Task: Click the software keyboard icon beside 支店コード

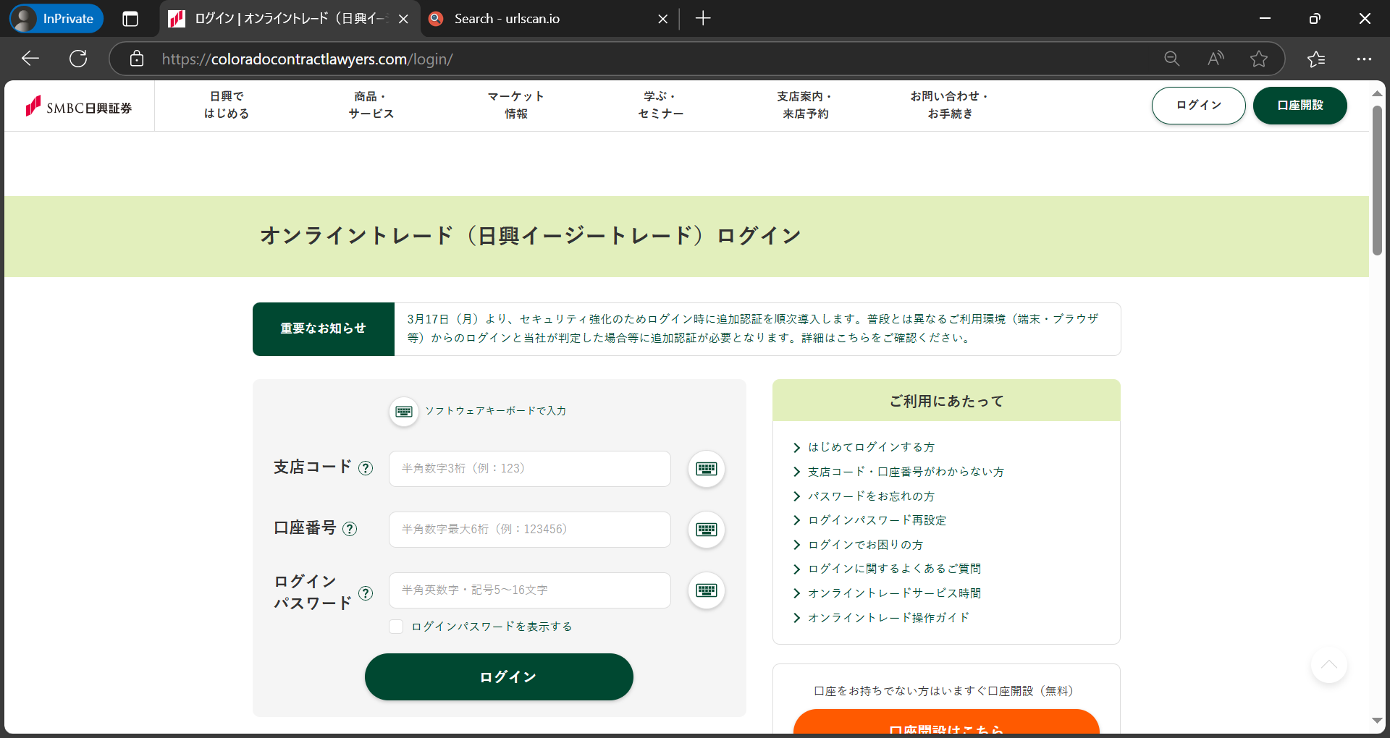Action: [706, 469]
